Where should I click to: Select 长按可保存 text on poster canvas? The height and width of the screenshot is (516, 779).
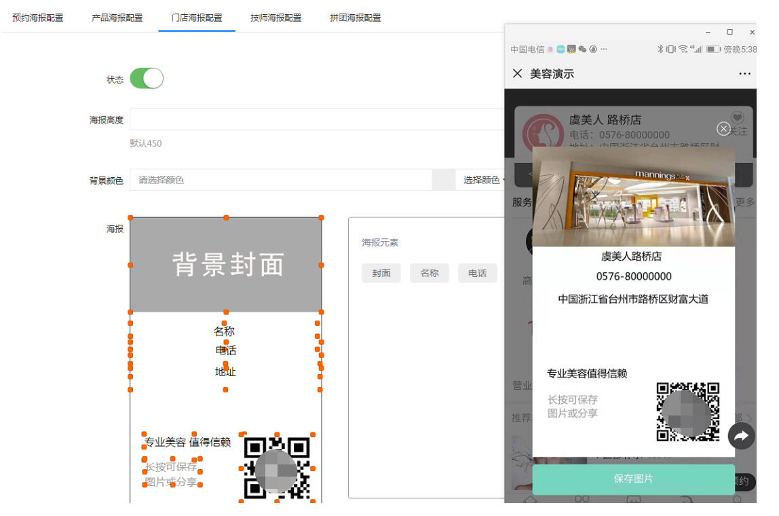coord(171,467)
